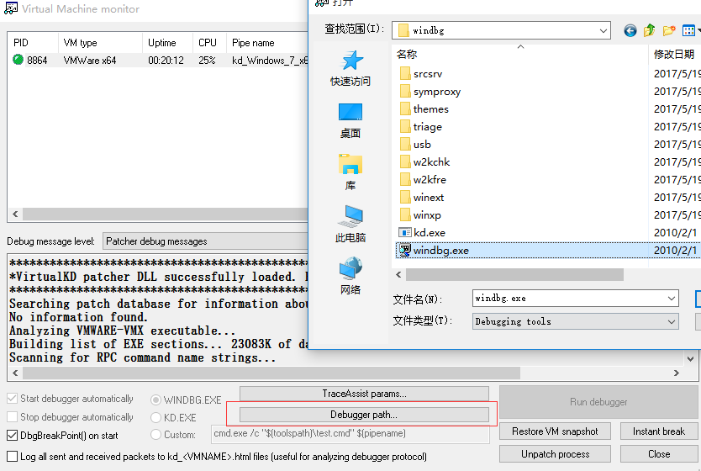Viewport: 701px width, 471px height.
Task: Click the file list horizontal scrollbar thumb
Action: point(514,275)
